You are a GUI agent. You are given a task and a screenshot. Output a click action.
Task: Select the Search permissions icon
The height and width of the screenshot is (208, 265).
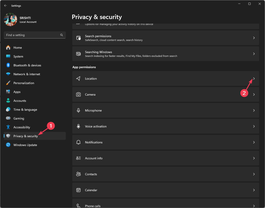[x=78, y=38]
